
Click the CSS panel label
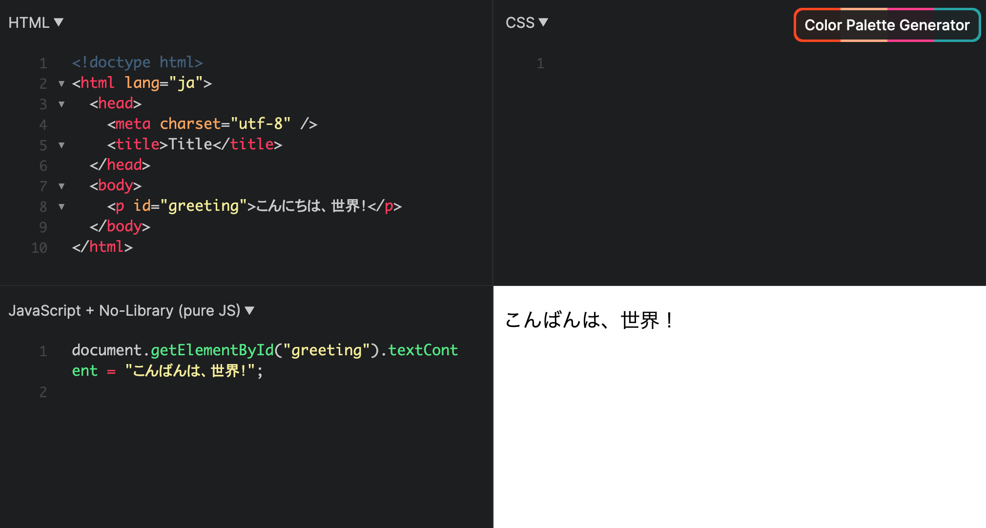click(520, 22)
